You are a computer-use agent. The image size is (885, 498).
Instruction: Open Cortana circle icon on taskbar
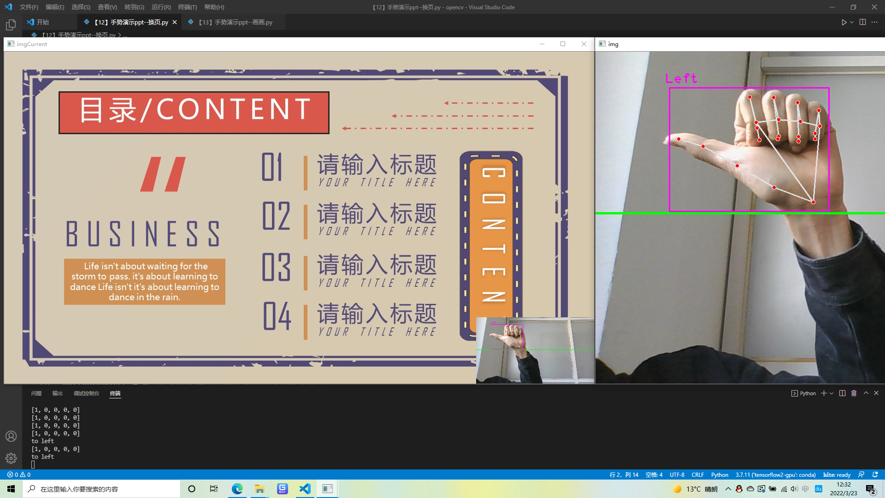192,489
